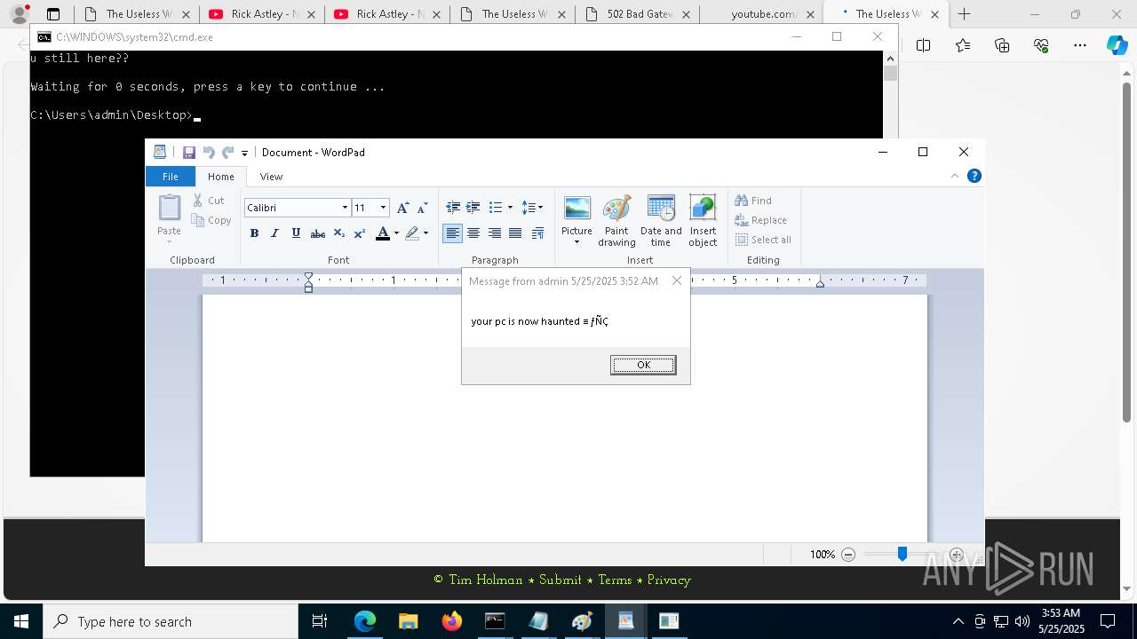
Task: Click Select all in the Editing group
Action: point(763,240)
